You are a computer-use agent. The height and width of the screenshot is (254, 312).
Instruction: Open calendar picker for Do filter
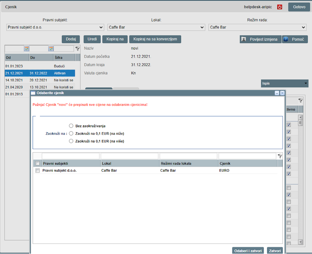[51, 49]
